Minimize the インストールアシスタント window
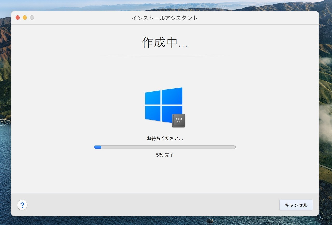Screen dimensions: 332x225 25,18
